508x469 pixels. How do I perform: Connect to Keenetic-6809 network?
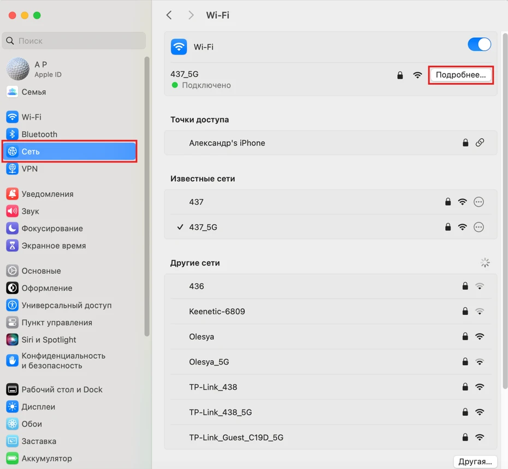click(330, 312)
